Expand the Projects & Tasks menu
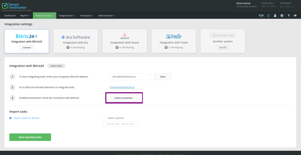This screenshot has width=301, height=155. coord(44,16)
